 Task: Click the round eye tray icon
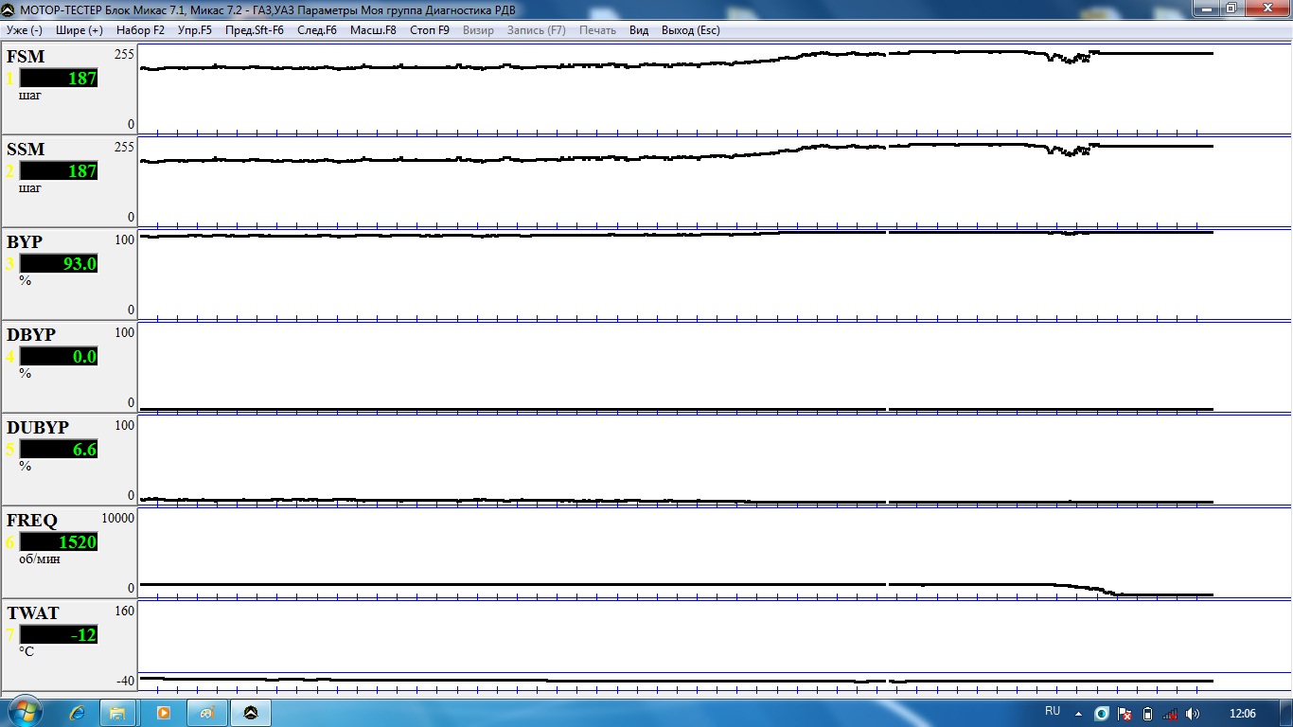pyautogui.click(x=1102, y=714)
